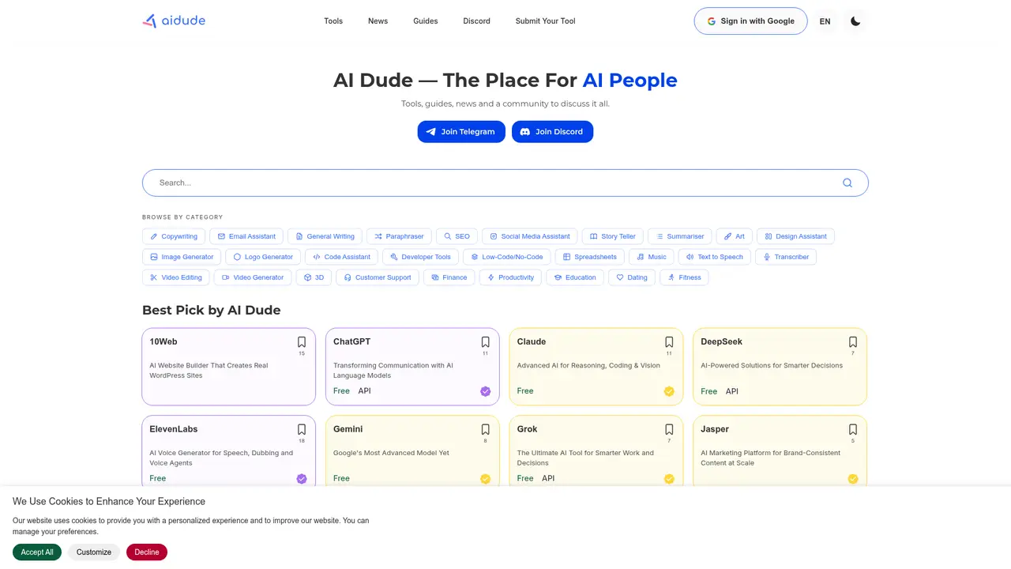Image resolution: width=1011 pixels, height=569 pixels.
Task: Choose the Code Assistant category
Action: (341, 257)
